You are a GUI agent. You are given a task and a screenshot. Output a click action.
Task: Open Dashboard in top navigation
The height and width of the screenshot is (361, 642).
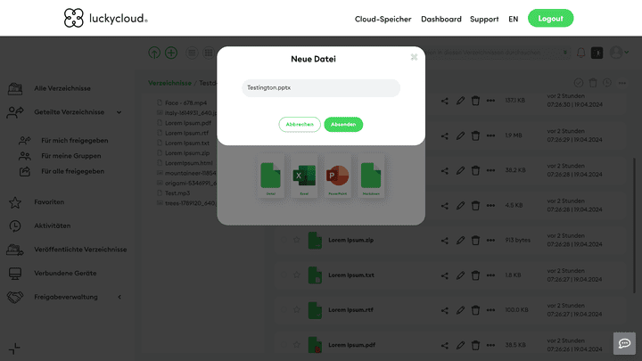point(441,19)
